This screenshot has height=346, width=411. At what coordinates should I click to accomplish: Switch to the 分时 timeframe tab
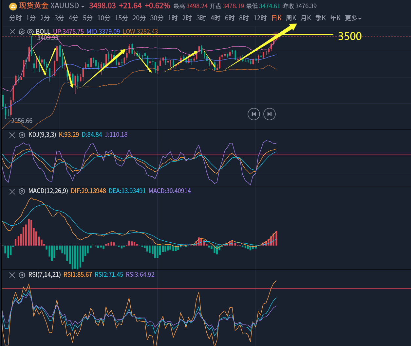(x=15, y=18)
